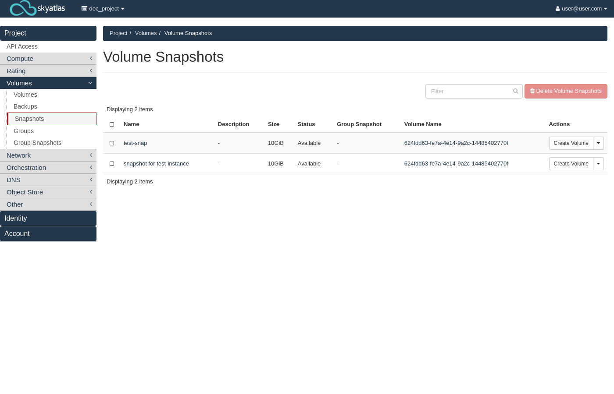This screenshot has width=614, height=394.
Task: Open the user@user.com account menu
Action: 581,8
